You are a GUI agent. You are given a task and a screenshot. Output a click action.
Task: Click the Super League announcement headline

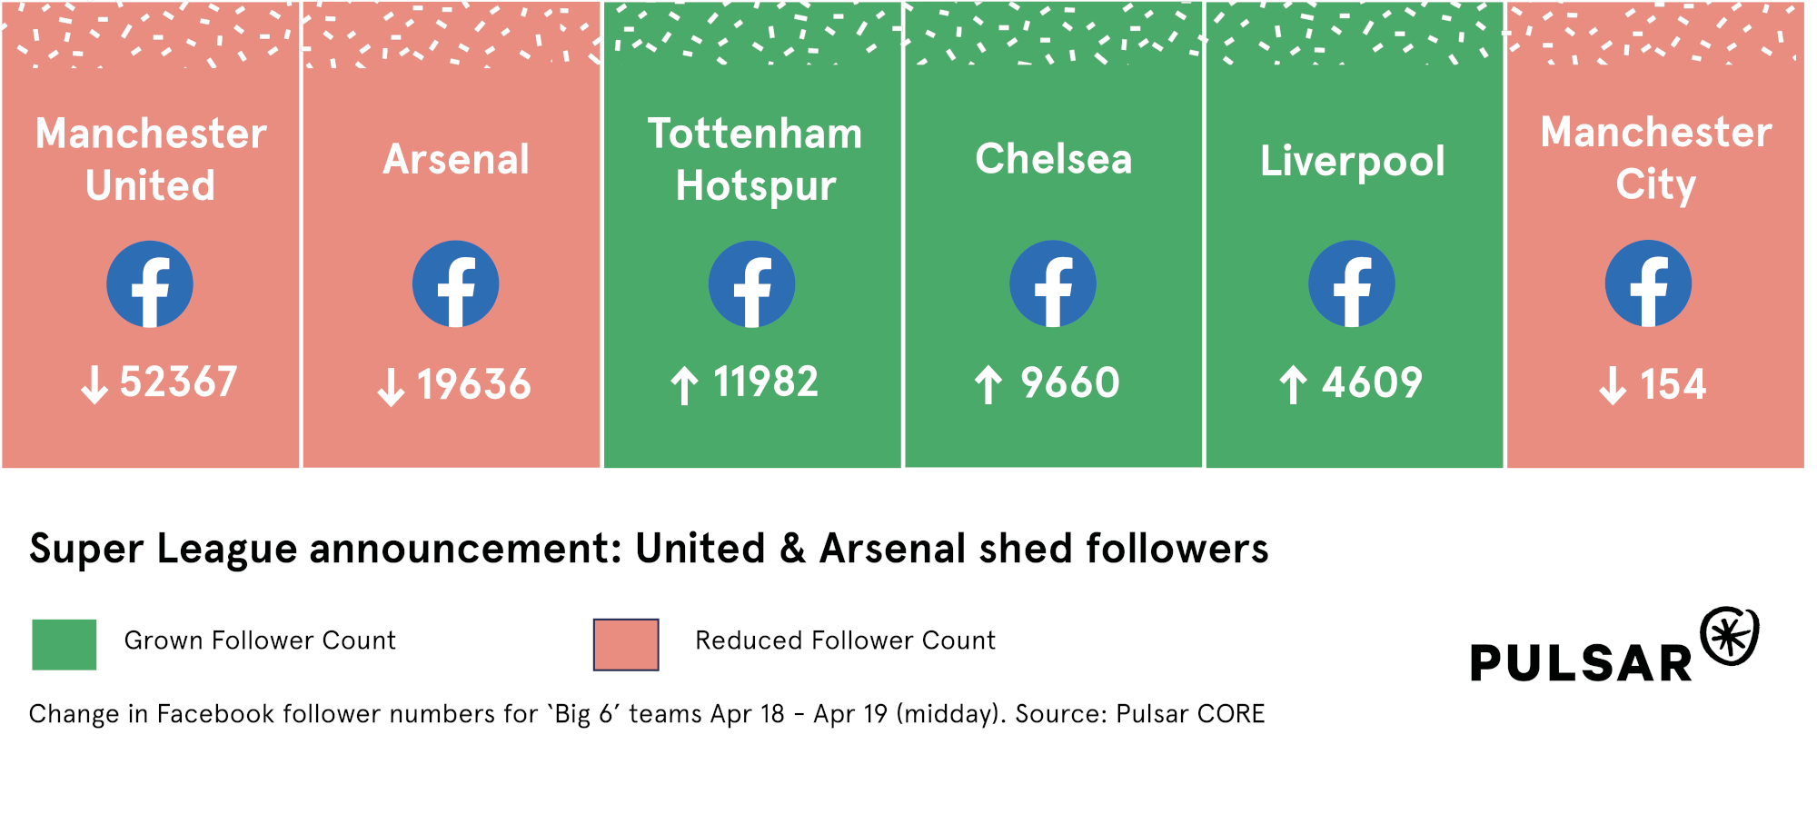pos(649,549)
